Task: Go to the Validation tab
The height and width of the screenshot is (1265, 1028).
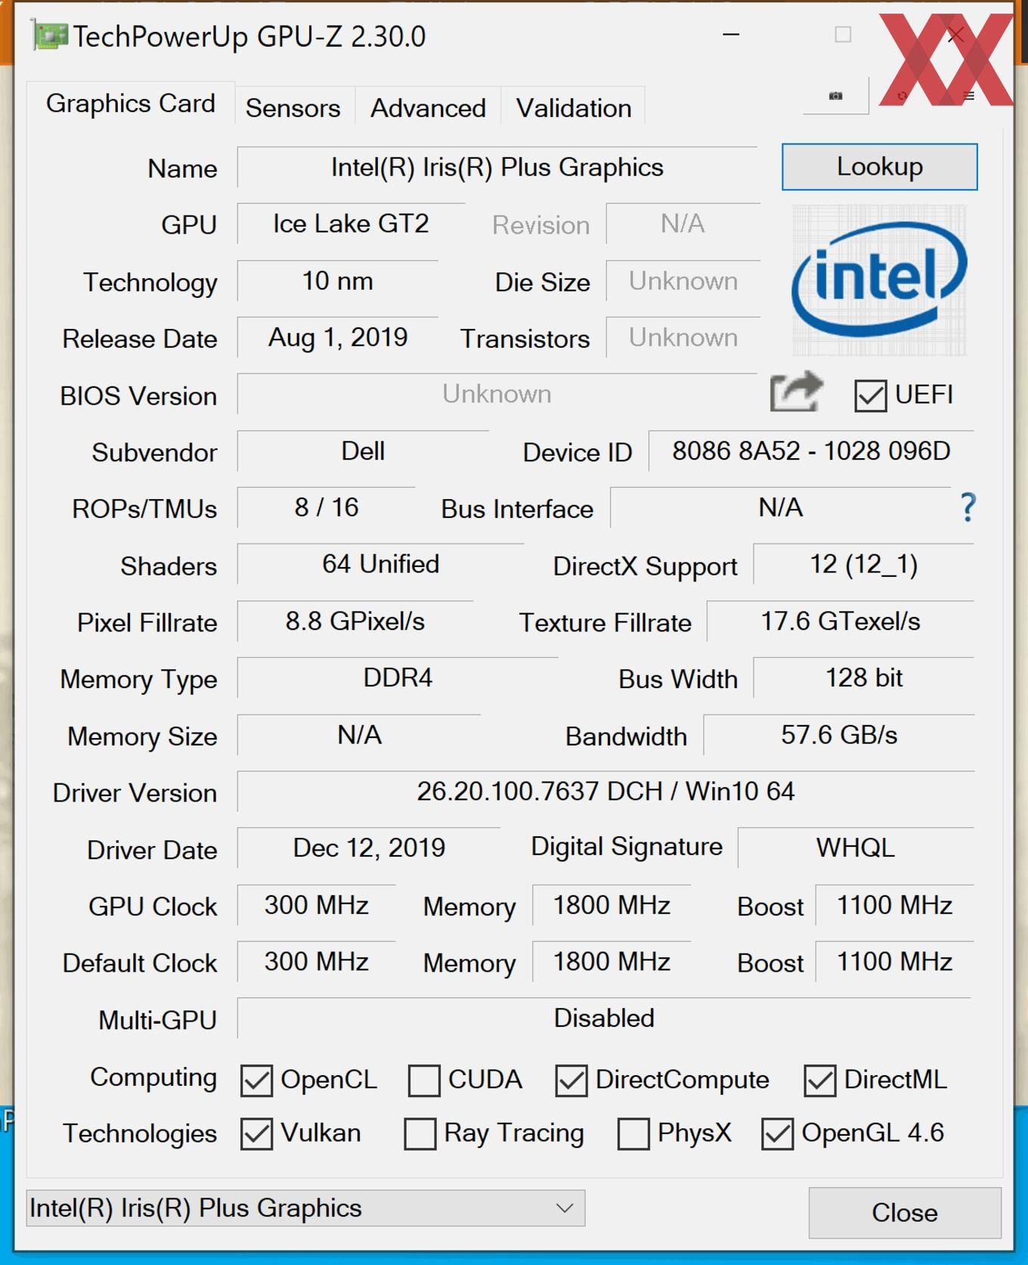Action: tap(574, 108)
